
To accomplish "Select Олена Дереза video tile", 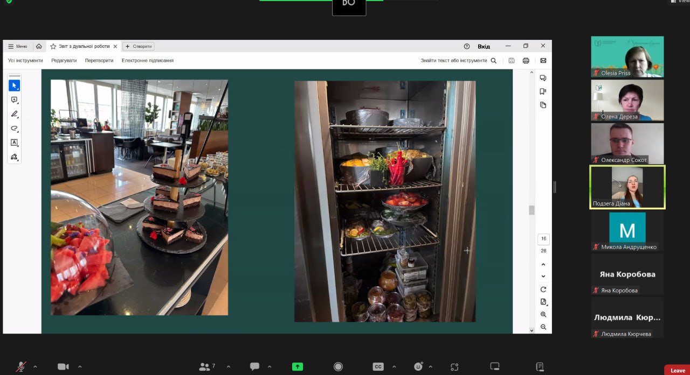I will tap(627, 100).
